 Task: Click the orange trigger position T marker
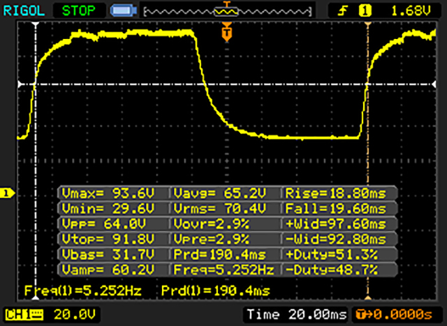[226, 32]
